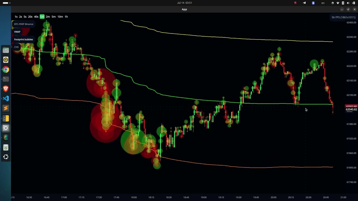Click the 61800.00 price axis label

click(351, 167)
